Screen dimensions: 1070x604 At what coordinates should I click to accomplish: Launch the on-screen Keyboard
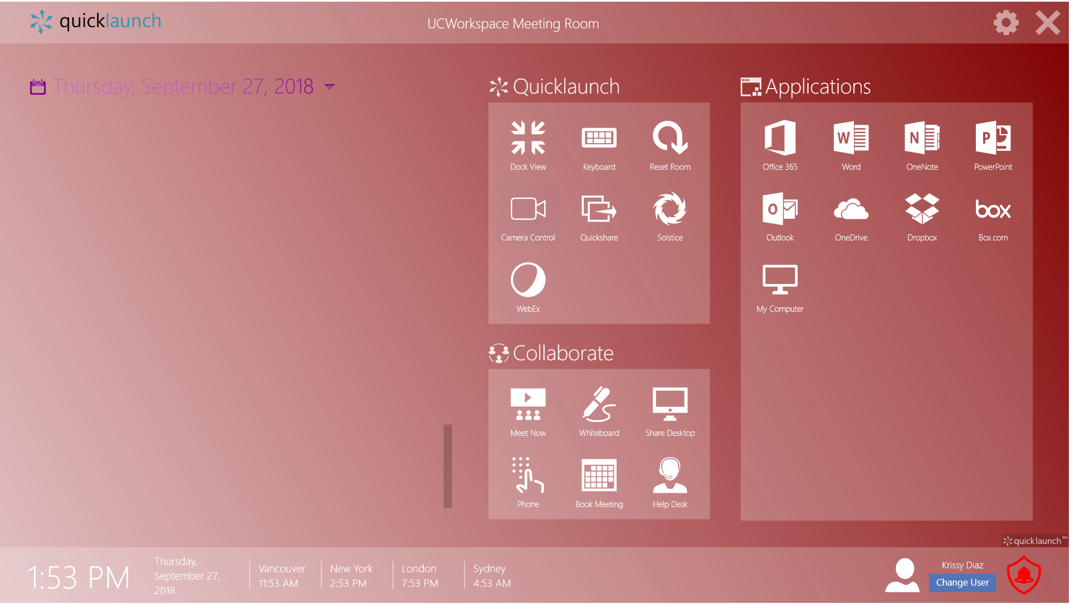click(x=599, y=145)
